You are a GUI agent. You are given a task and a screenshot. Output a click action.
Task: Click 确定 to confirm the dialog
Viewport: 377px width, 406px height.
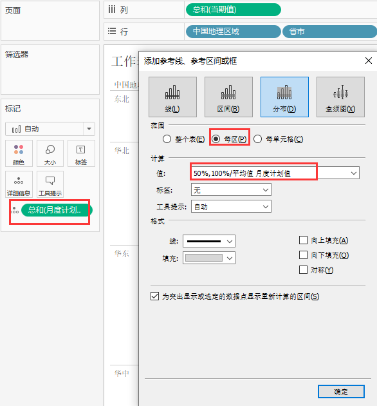[341, 392]
